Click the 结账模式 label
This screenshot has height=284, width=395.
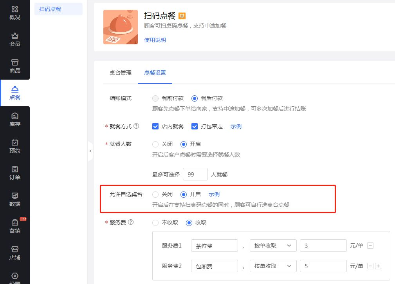[x=121, y=98]
